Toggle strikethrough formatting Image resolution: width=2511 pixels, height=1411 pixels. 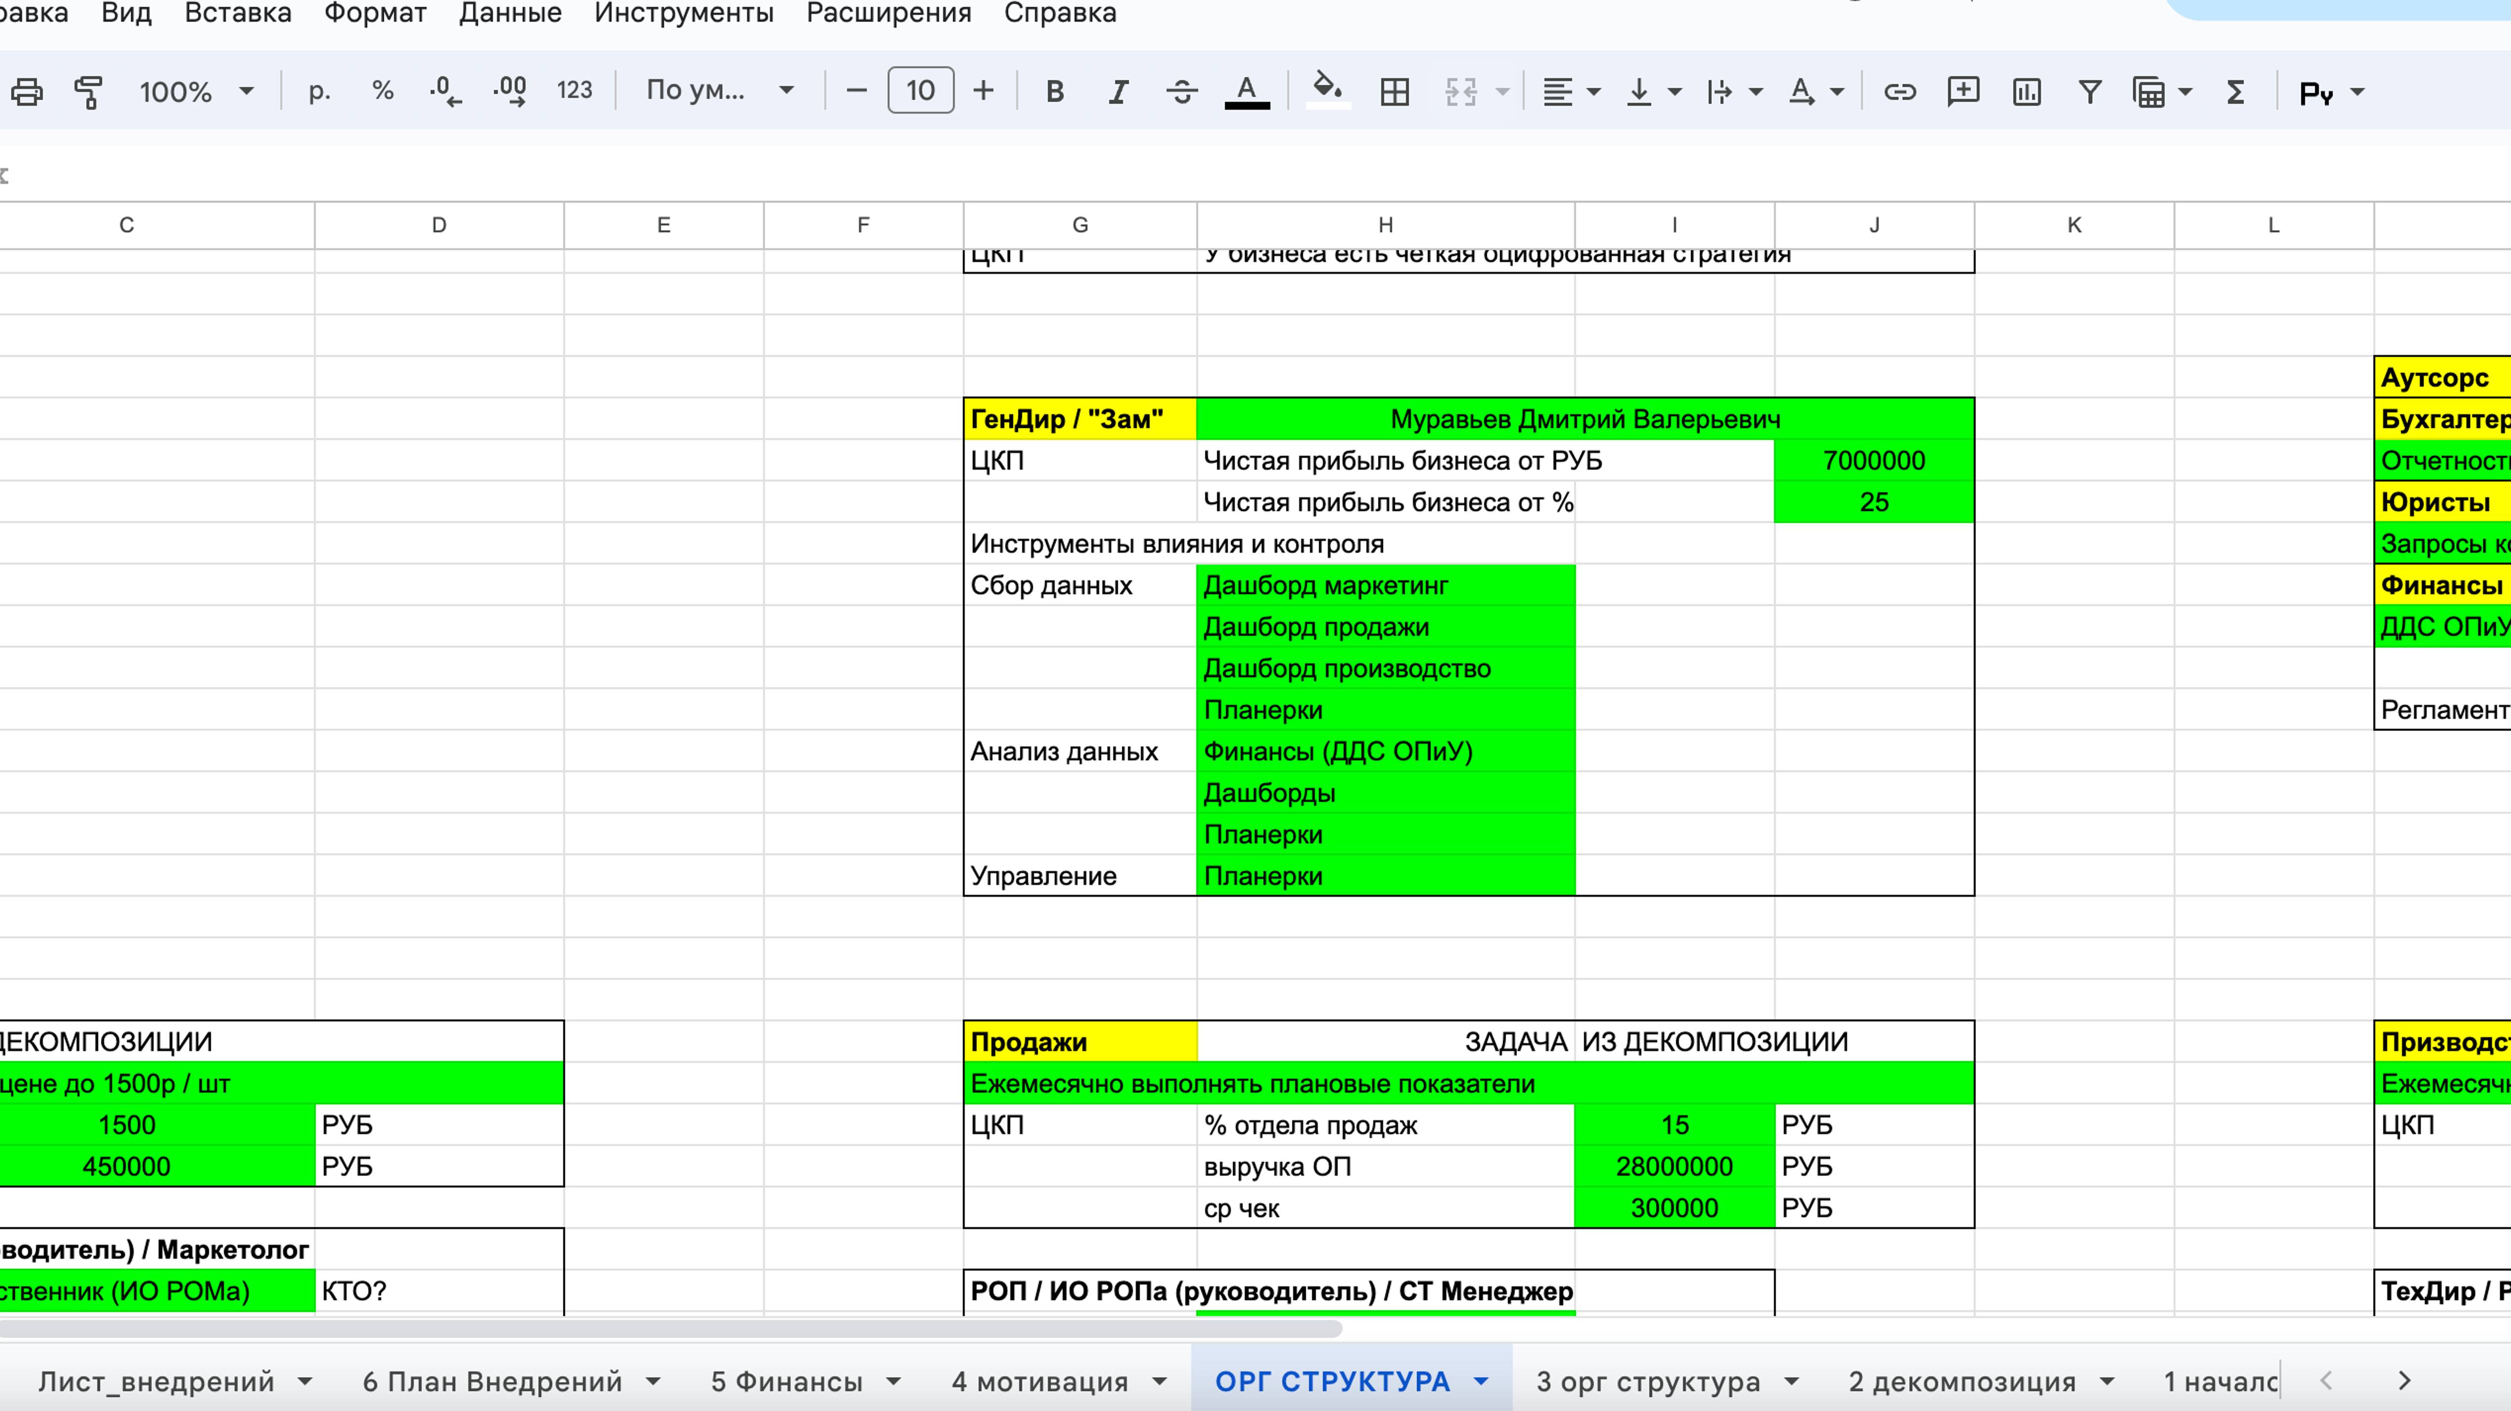pos(1182,91)
